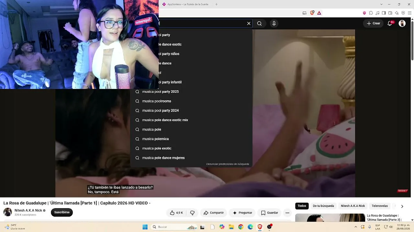Click the YouTube search magnifier button

click(x=259, y=24)
